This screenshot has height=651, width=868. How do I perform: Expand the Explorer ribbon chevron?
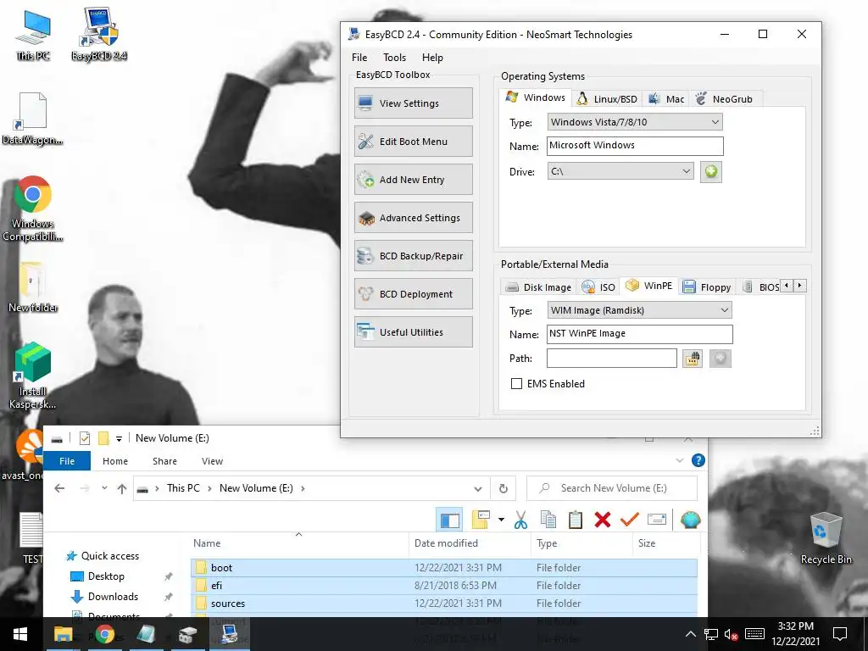pos(679,460)
